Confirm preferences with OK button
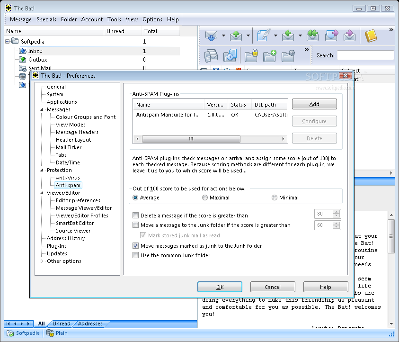399x342 pixels. (x=220, y=287)
